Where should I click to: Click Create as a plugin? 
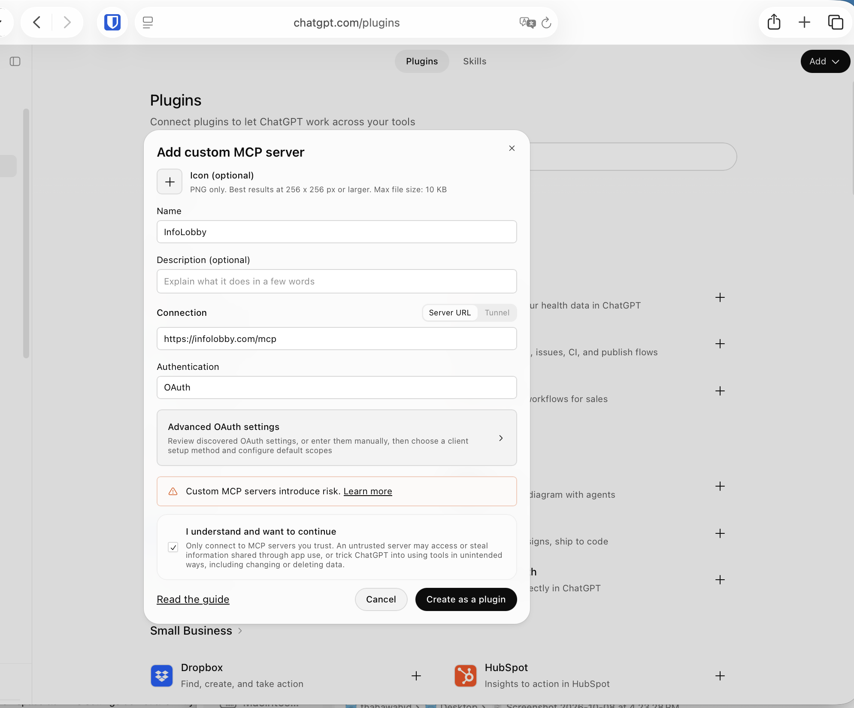(466, 599)
